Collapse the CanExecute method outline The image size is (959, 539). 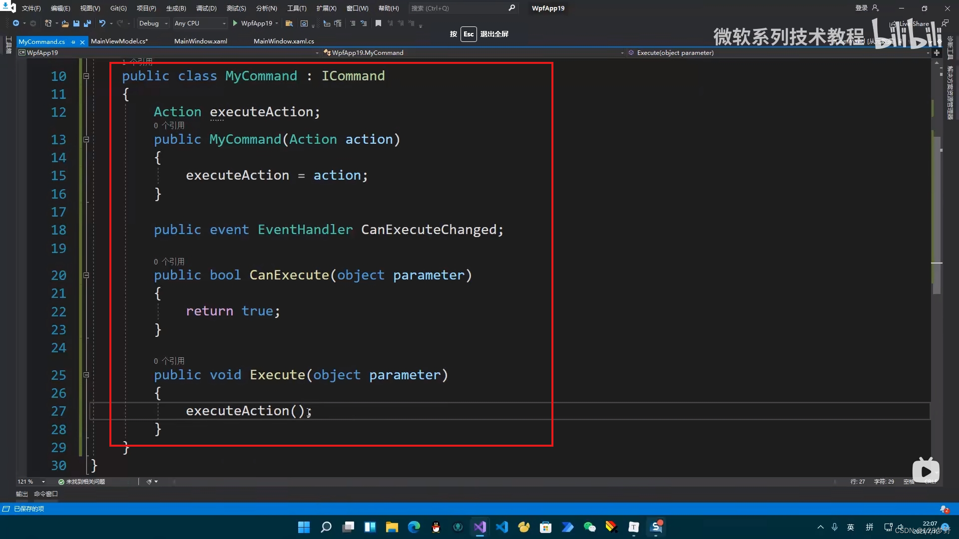coord(86,275)
